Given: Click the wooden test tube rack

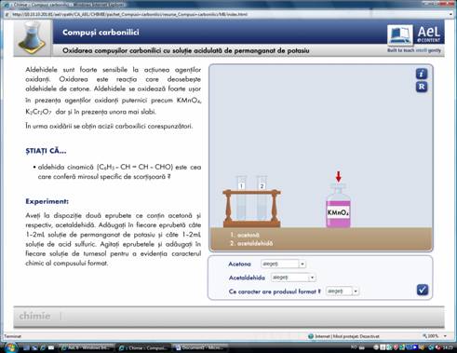Looking at the screenshot, I should coord(251,209).
